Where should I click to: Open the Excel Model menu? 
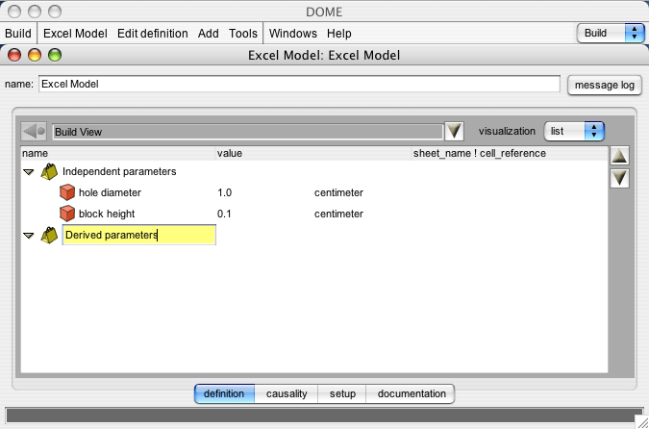(x=75, y=33)
